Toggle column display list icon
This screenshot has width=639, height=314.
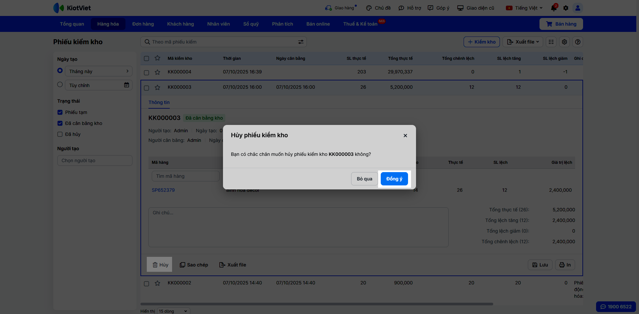point(551,42)
